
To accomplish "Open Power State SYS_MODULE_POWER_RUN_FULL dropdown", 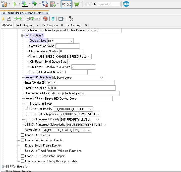I will 66,130.
